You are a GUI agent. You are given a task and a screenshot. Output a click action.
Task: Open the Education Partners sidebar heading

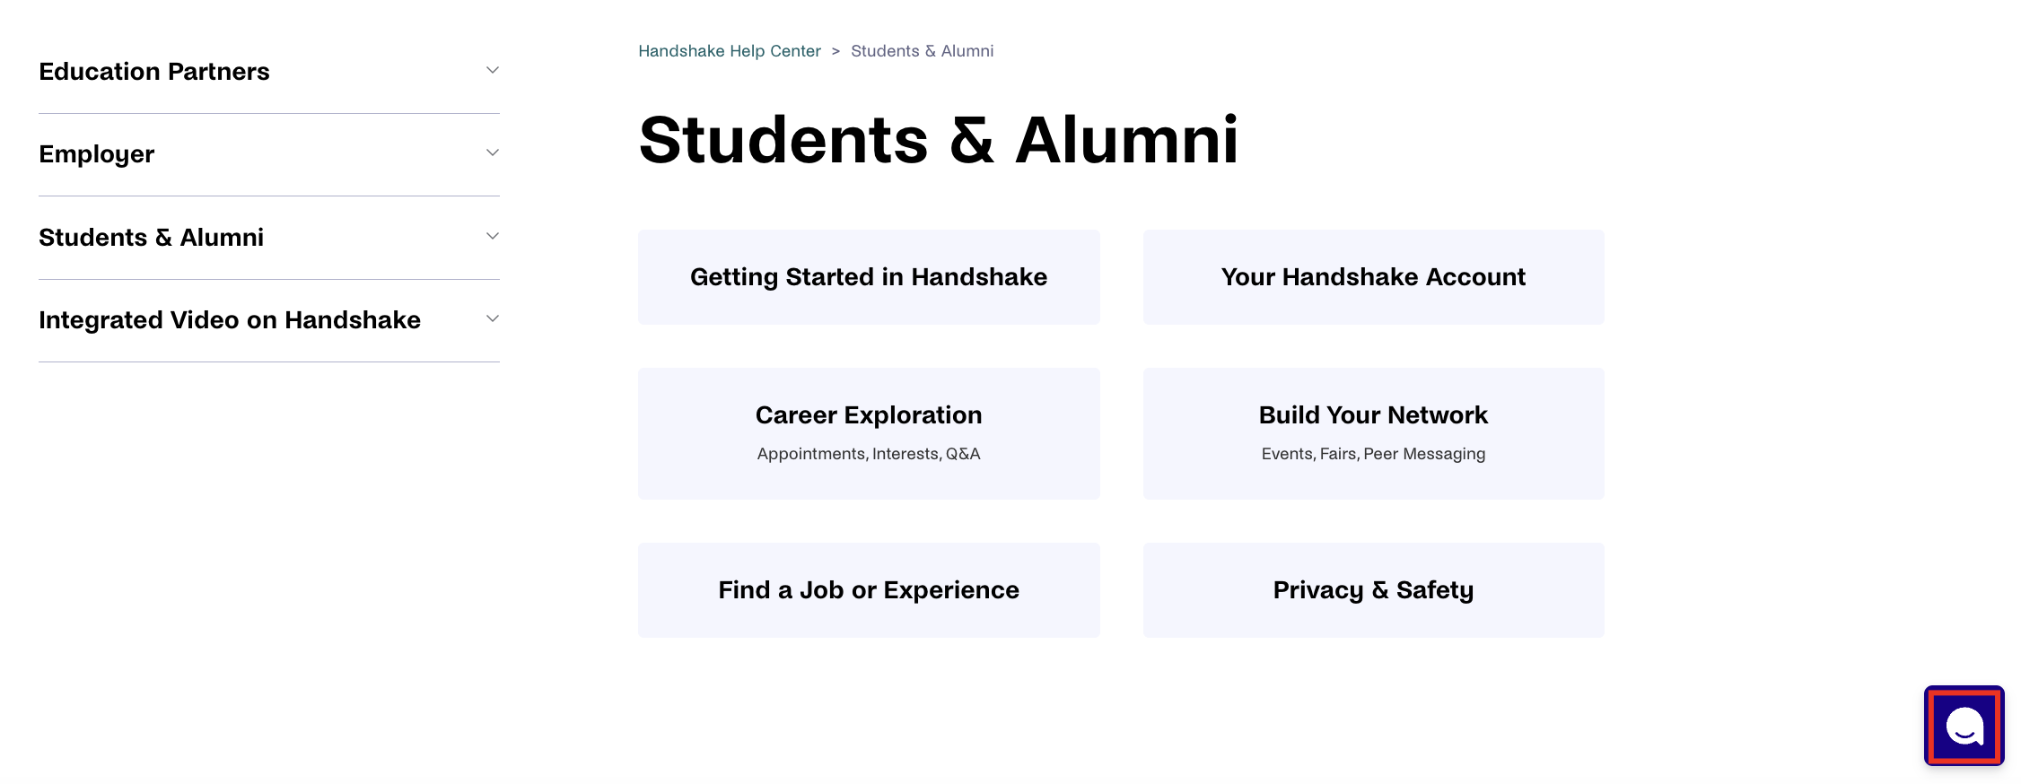pyautogui.click(x=154, y=72)
